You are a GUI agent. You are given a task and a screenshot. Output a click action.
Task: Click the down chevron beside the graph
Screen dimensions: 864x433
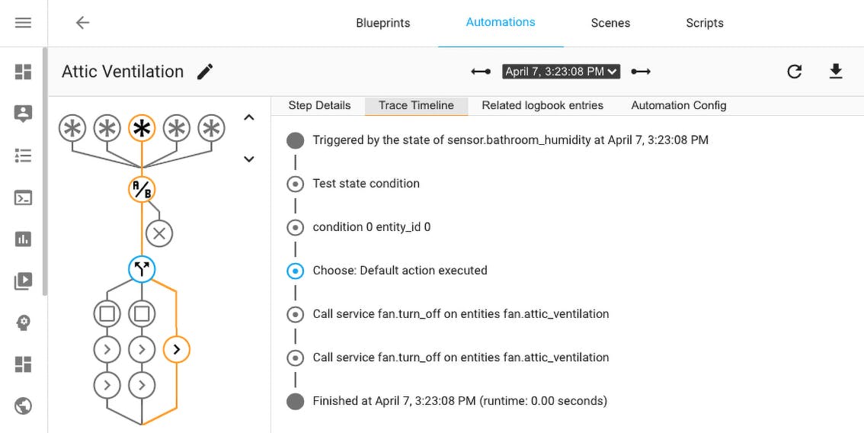248,159
